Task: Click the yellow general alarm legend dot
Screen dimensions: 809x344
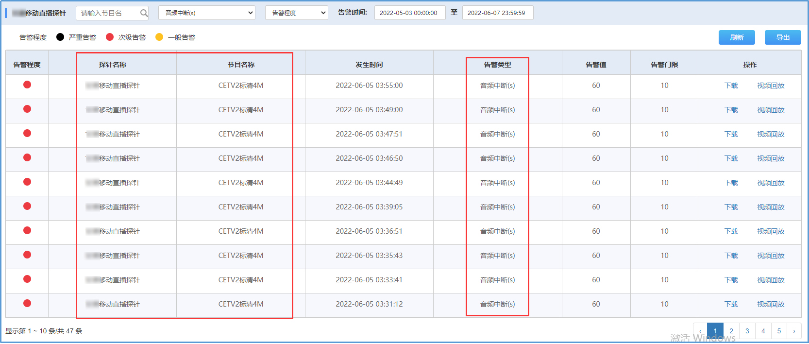Action: tap(159, 37)
